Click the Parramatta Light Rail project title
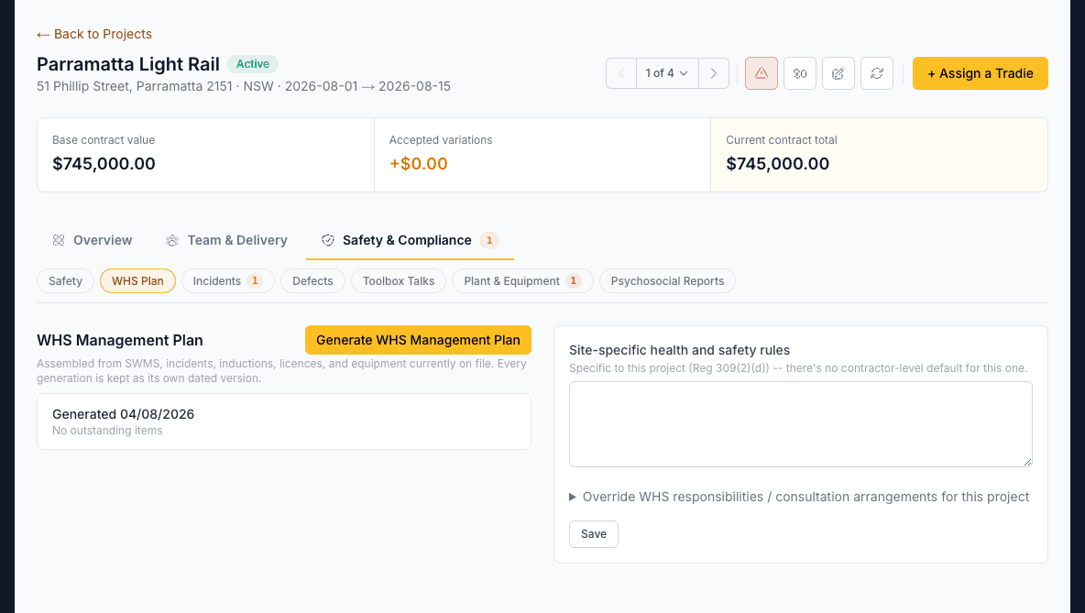 (128, 64)
